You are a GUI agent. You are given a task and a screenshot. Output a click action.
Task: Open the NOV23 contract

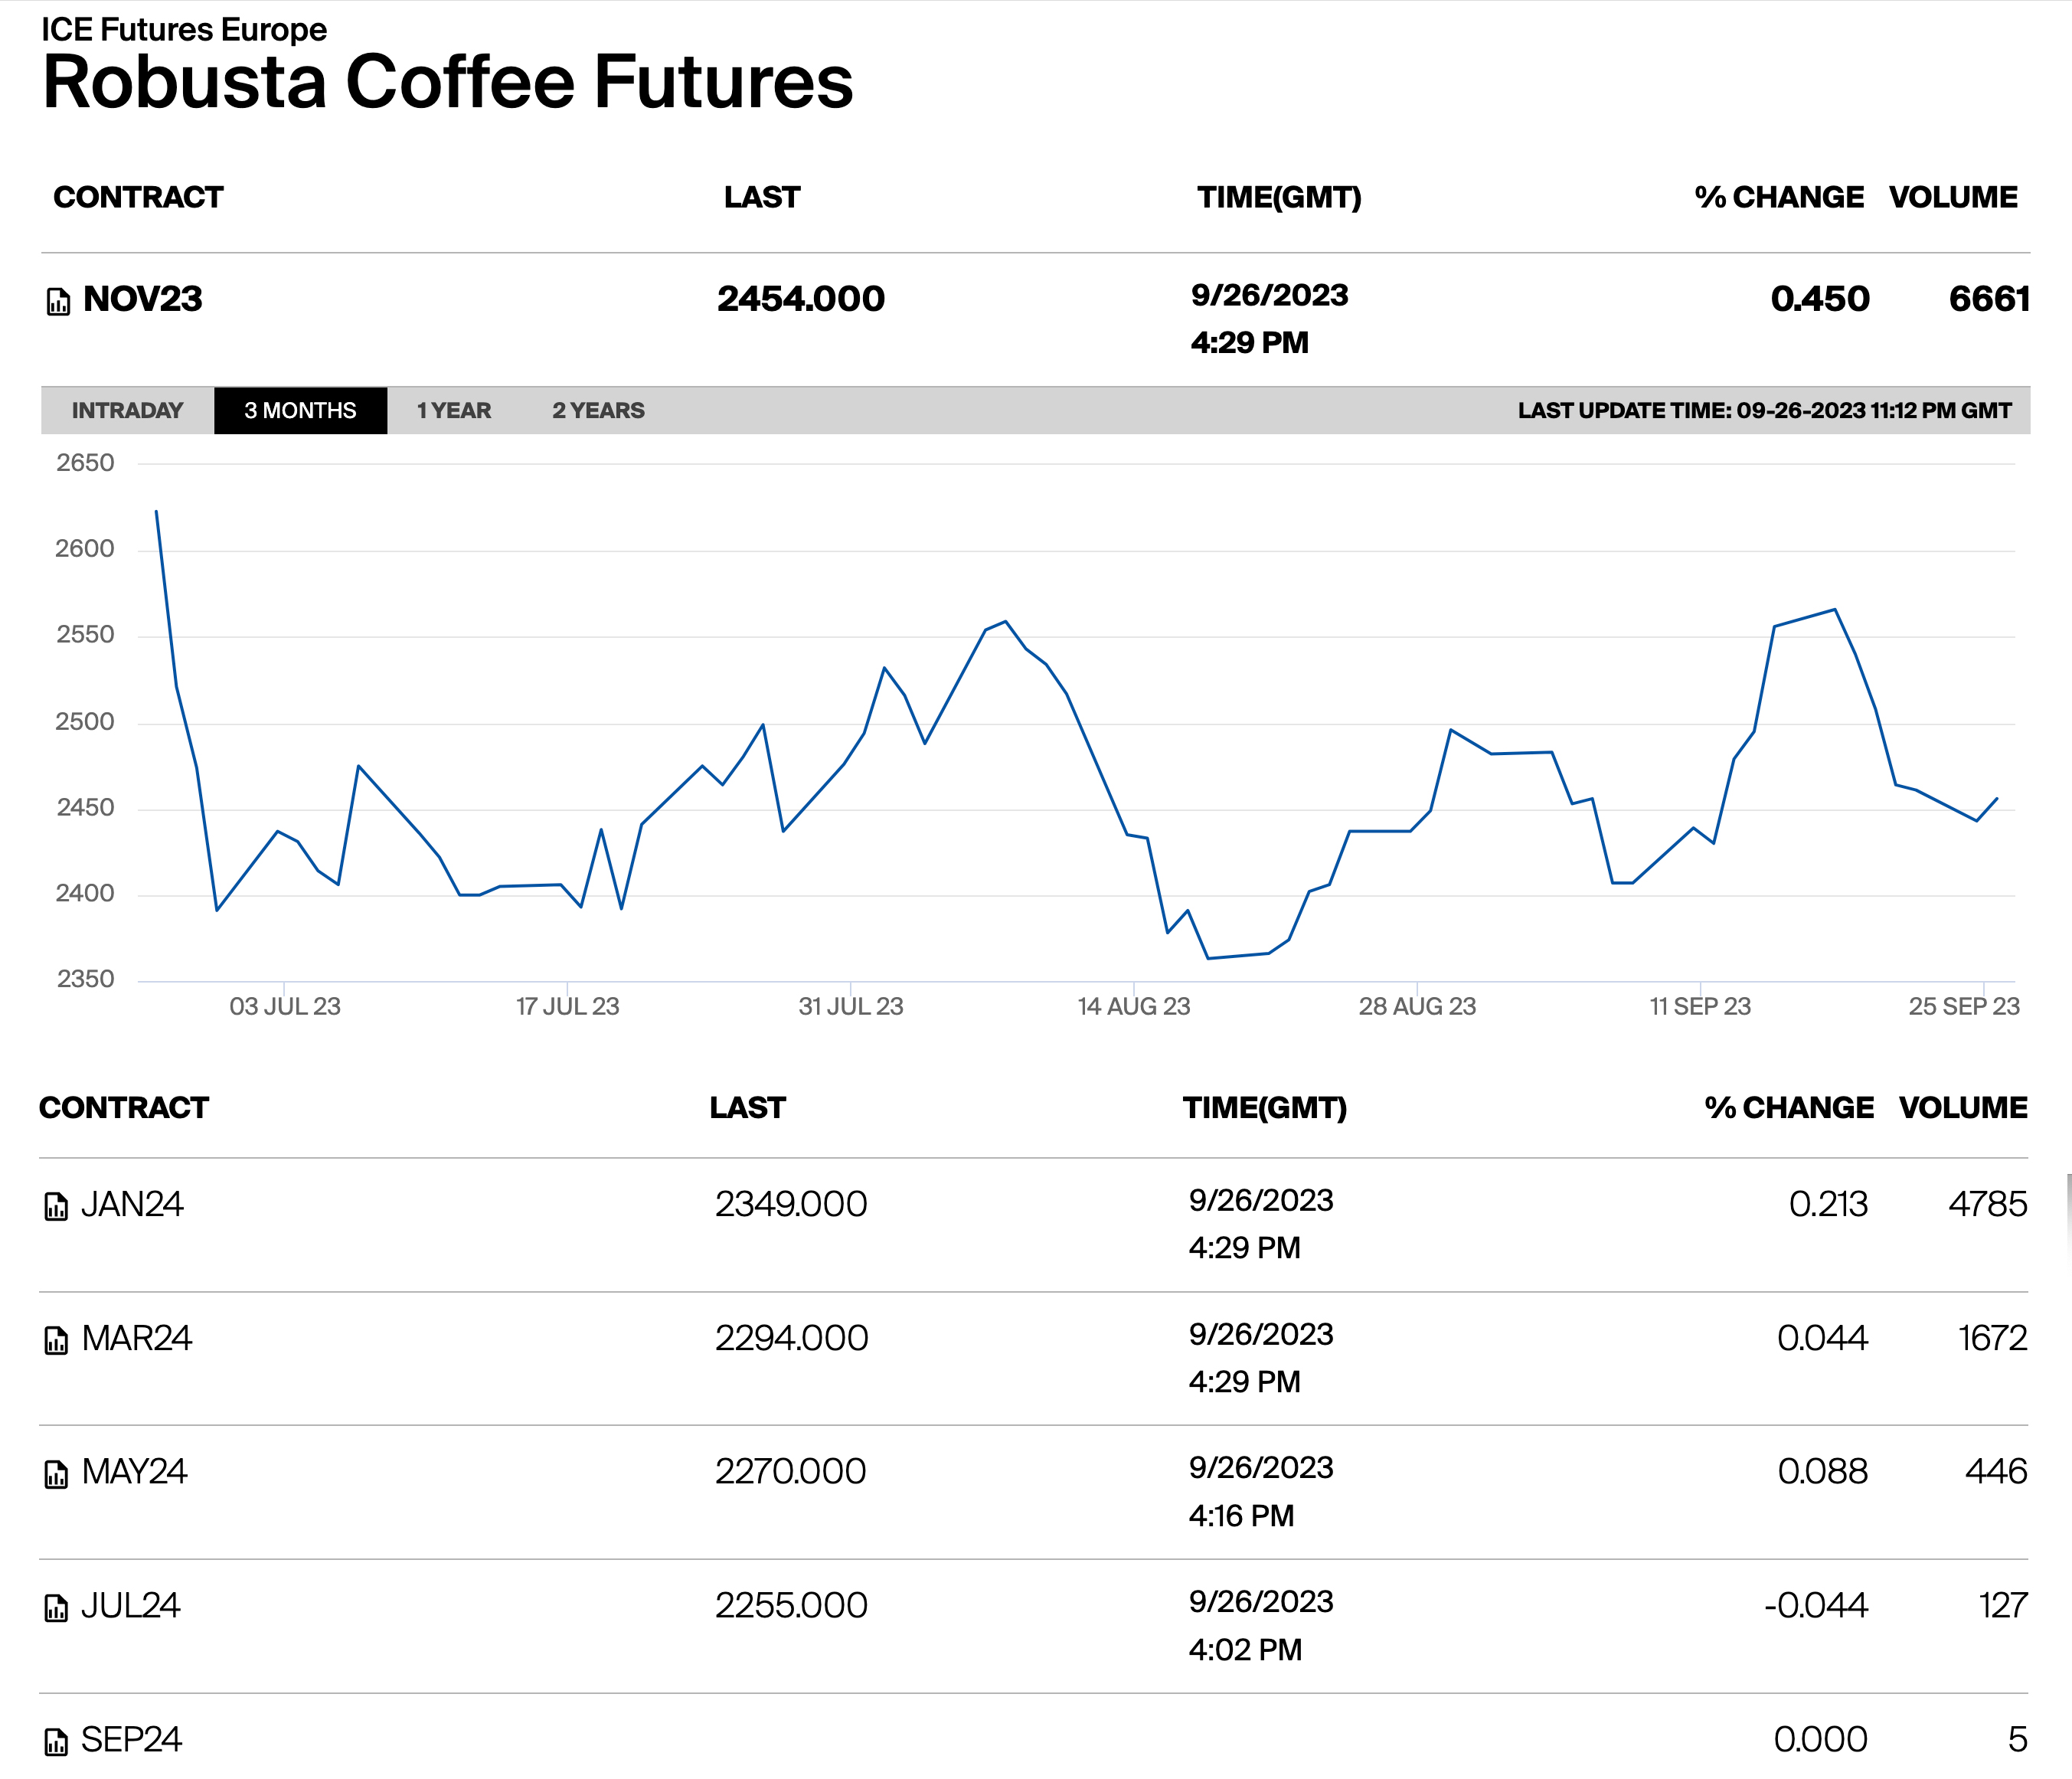pos(143,299)
